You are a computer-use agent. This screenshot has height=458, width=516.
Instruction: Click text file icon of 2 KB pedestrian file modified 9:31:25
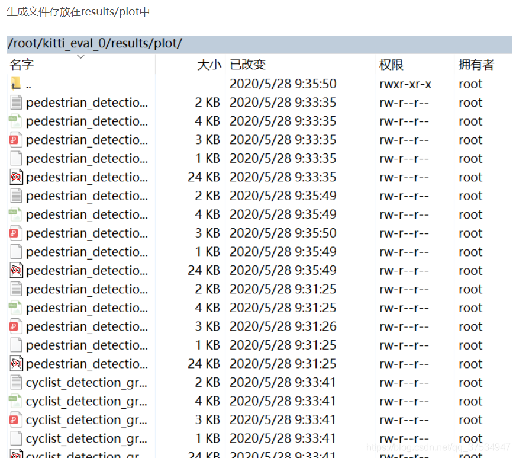[x=16, y=289]
